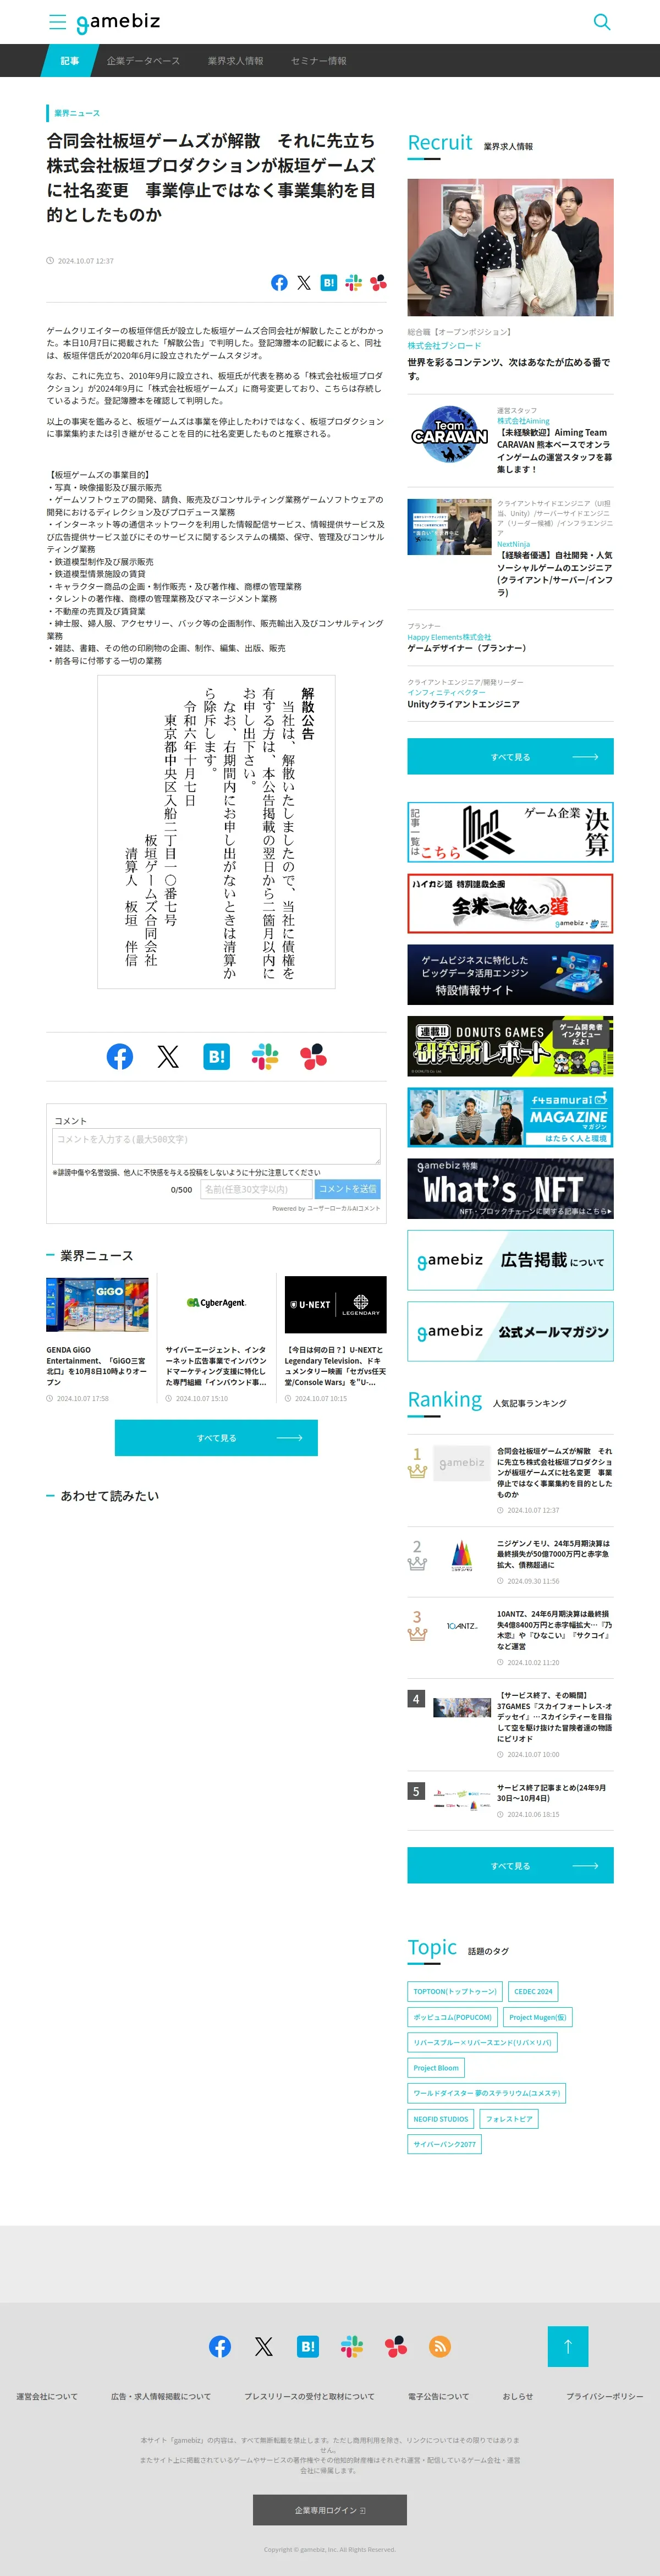Image resolution: width=660 pixels, height=2576 pixels.
Task: Open NextNinja engineer job listing
Action: (510, 548)
